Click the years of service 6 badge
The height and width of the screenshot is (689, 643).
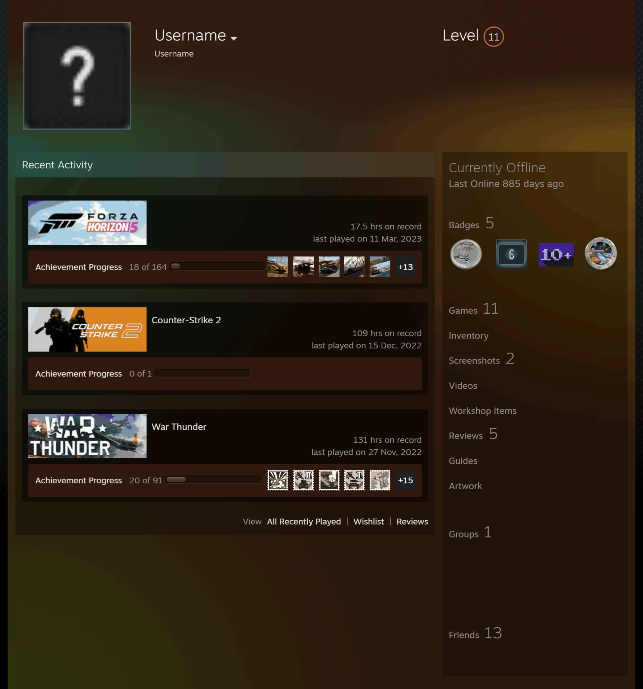click(x=511, y=254)
